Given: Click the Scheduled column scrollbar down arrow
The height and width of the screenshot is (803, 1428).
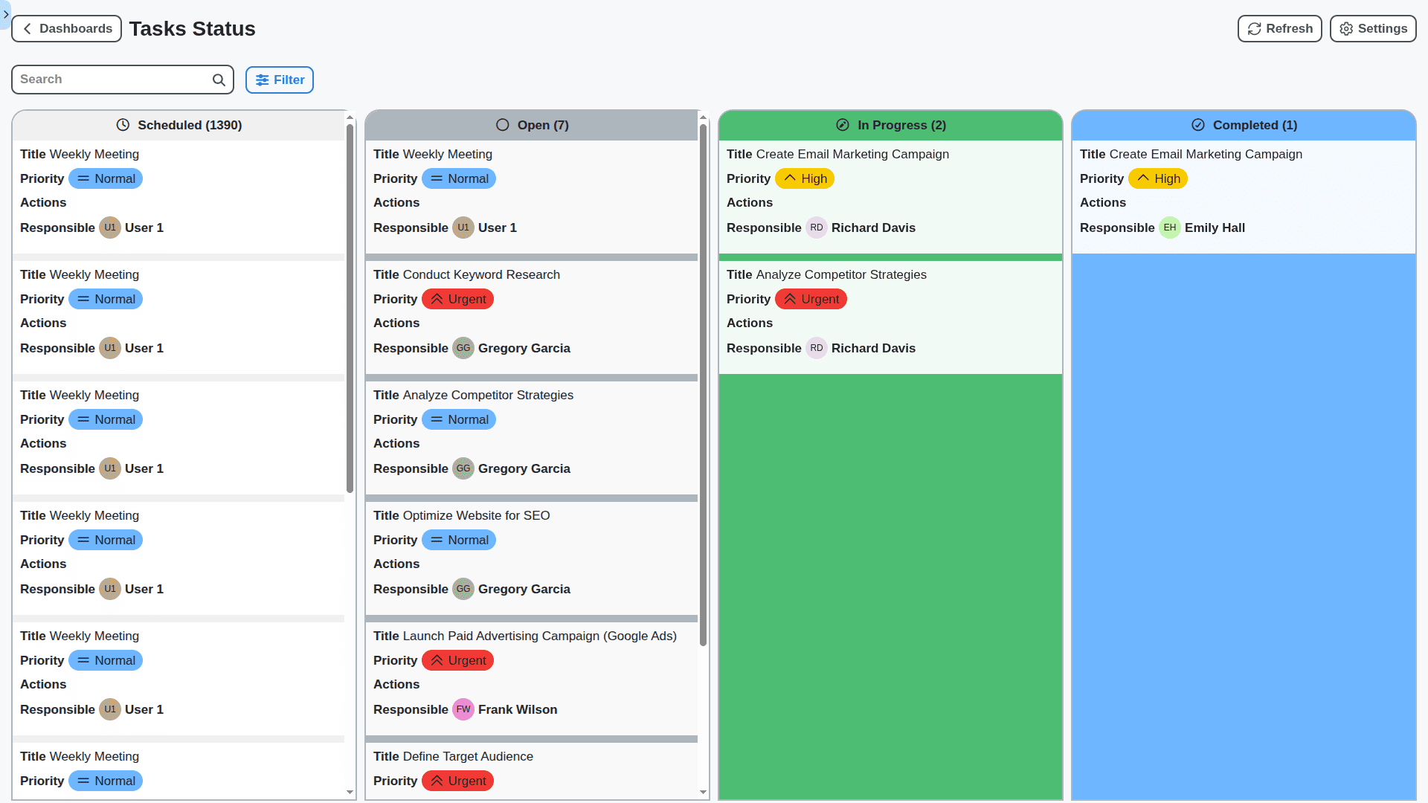Looking at the screenshot, I should pyautogui.click(x=350, y=793).
